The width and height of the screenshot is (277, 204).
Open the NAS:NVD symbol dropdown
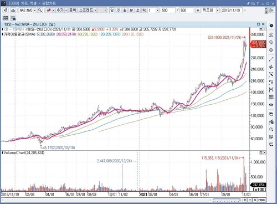[34, 10]
